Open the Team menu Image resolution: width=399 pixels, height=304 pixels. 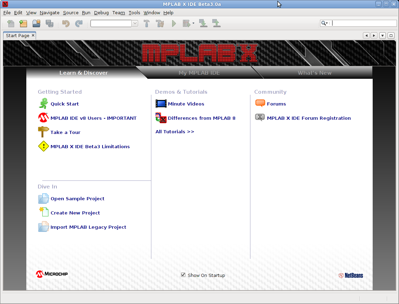click(x=118, y=12)
